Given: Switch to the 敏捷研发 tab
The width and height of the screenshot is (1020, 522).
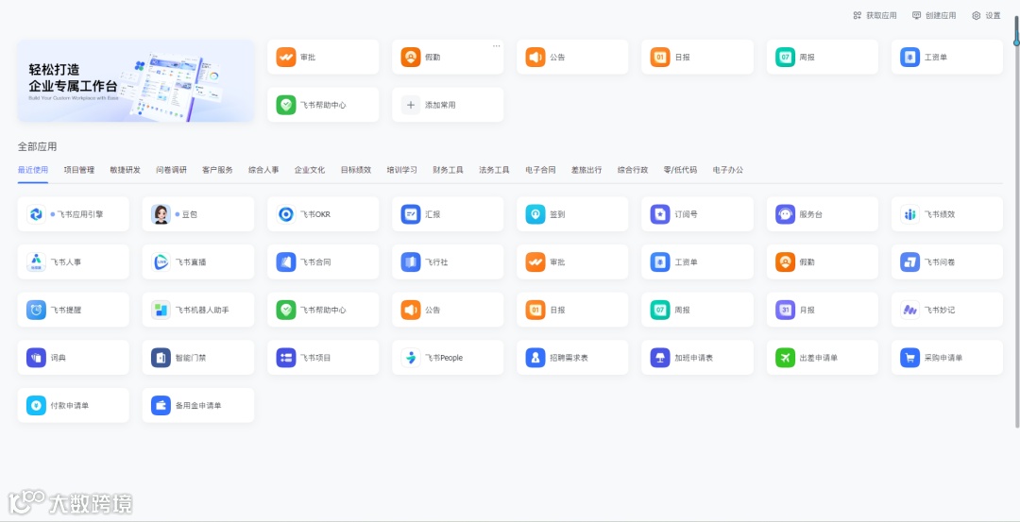Looking at the screenshot, I should pyautogui.click(x=125, y=170).
